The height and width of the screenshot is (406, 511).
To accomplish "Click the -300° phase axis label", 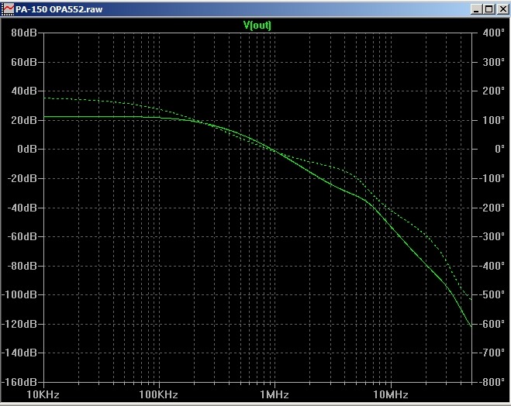I will point(492,236).
